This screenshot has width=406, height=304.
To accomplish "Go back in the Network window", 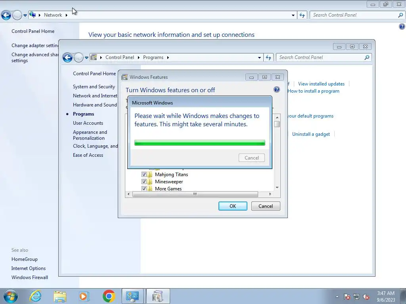I will [x=6, y=15].
